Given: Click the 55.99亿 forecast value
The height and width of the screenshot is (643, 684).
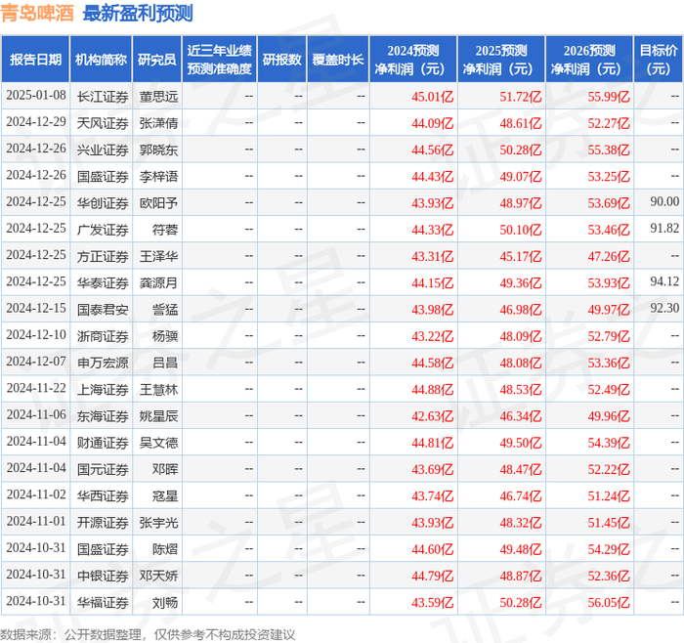Looking at the screenshot, I should coord(609,97).
